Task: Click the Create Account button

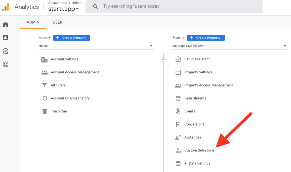Action: coord(71,38)
